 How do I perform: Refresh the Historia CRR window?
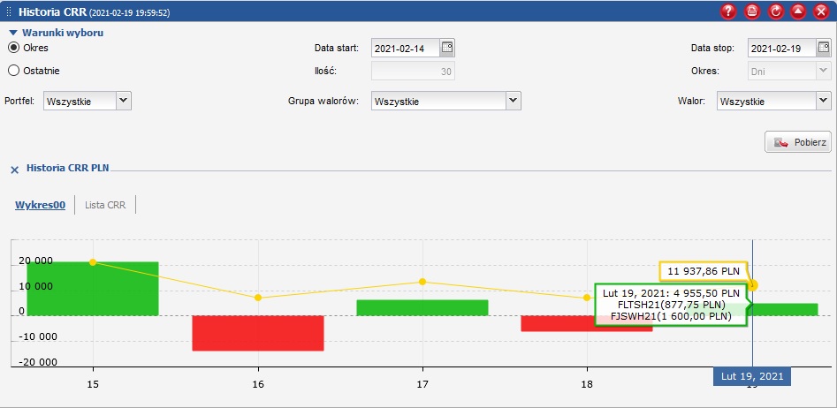click(775, 11)
